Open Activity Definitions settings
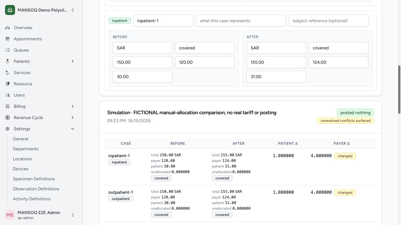The image size is (401, 225). pyautogui.click(x=32, y=199)
